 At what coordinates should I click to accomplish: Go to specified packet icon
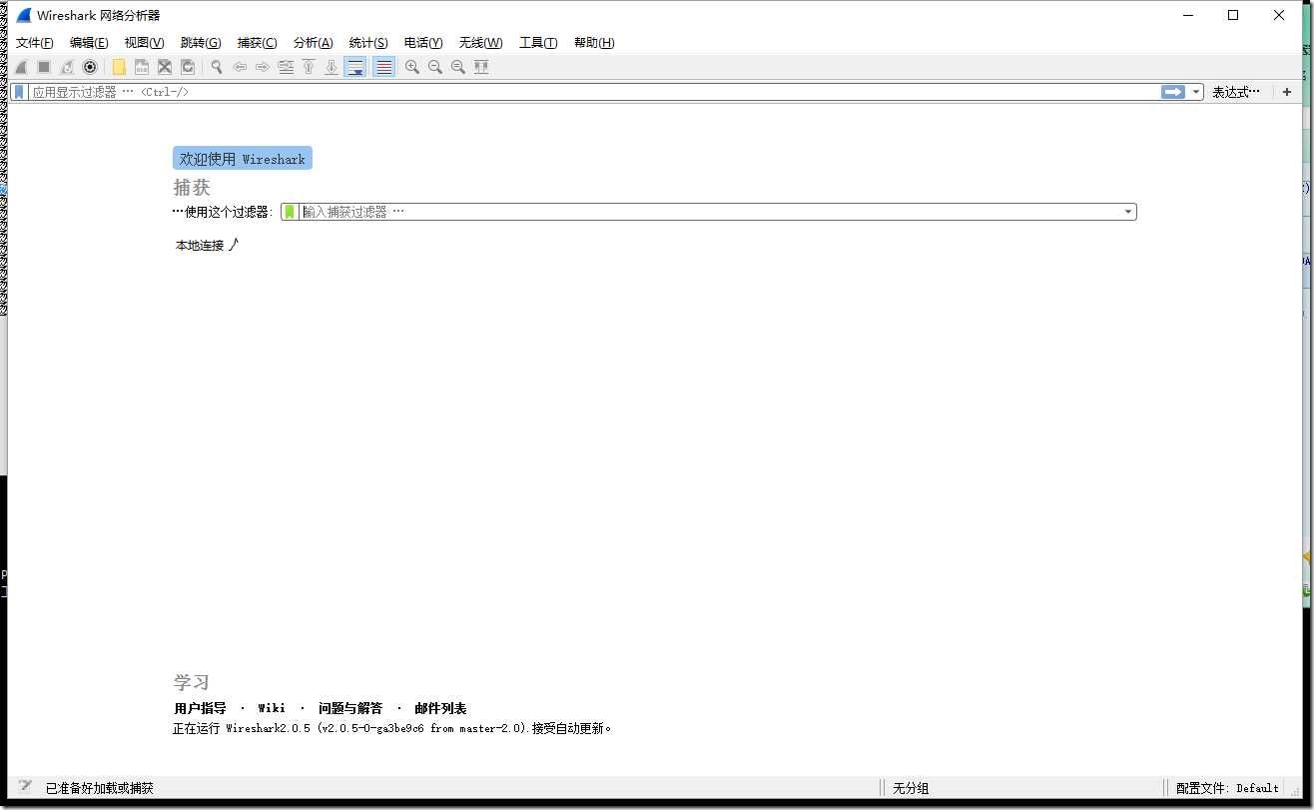pos(286,67)
